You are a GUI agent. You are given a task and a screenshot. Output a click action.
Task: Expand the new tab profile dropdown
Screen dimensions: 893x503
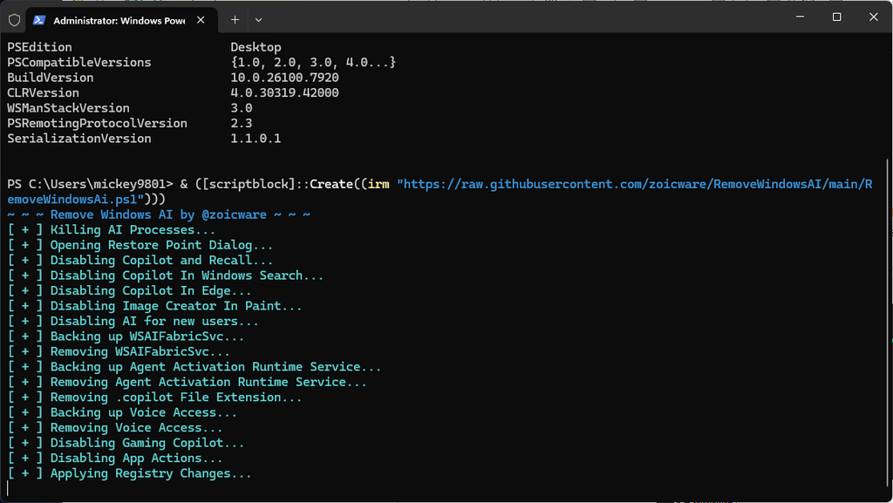(x=258, y=19)
